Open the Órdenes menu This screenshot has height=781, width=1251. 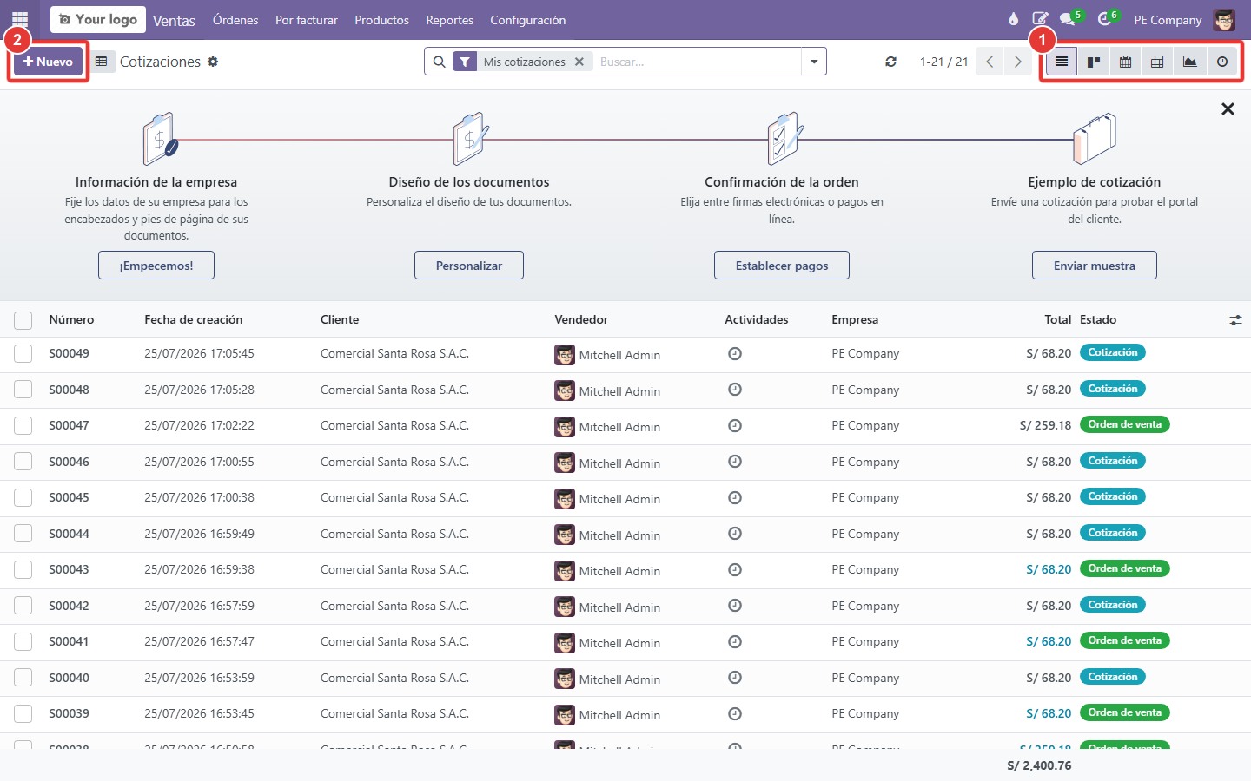[235, 20]
